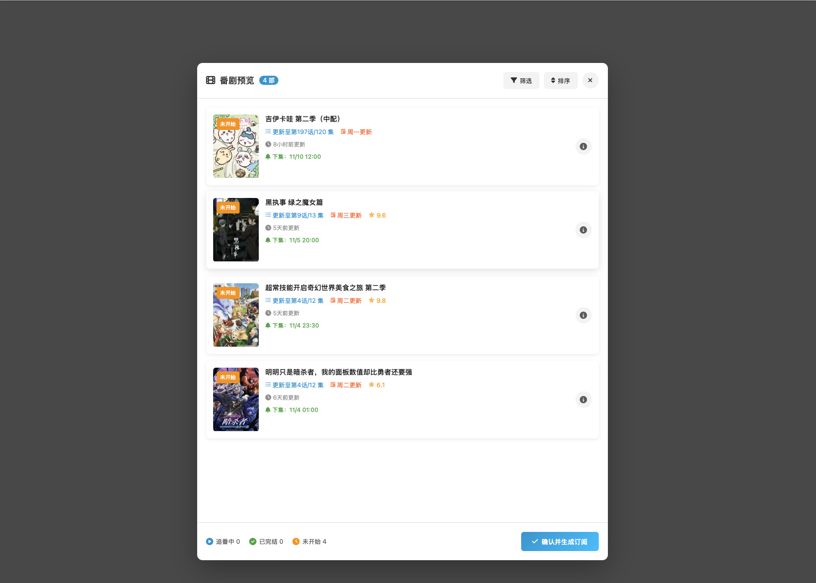Image resolution: width=816 pixels, height=583 pixels.
Task: Click the 未开始 4 status indicator
Action: (x=309, y=541)
